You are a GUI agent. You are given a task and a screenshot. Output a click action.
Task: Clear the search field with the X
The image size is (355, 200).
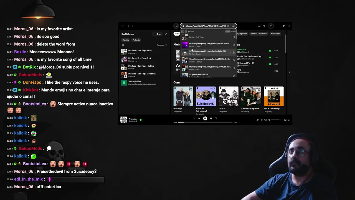click(228, 26)
